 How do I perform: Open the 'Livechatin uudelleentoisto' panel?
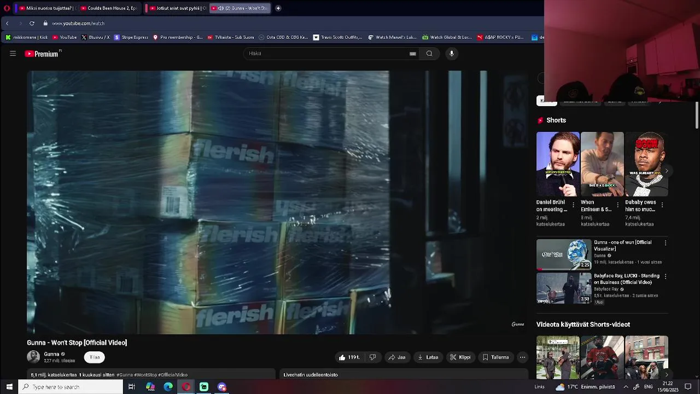404,374
